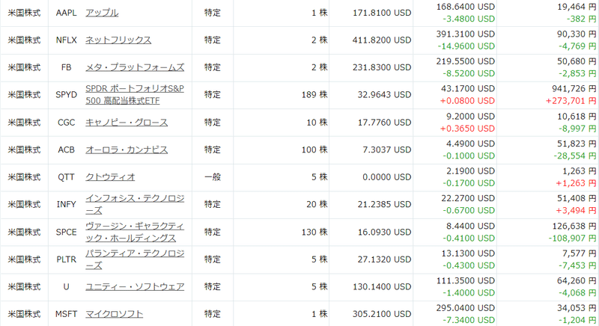Open the パランティア・テクノロジーズ link
599x326 pixels.
coord(135,259)
